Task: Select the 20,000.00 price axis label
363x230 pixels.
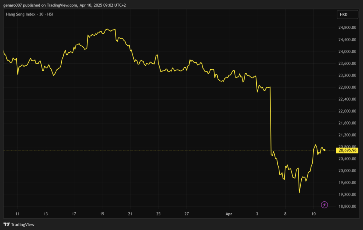Action: [x=347, y=171]
